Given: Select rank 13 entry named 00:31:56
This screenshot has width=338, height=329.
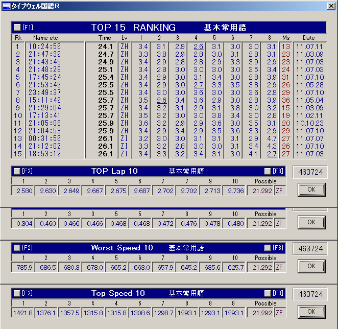Looking at the screenshot, I should [x=45, y=138].
